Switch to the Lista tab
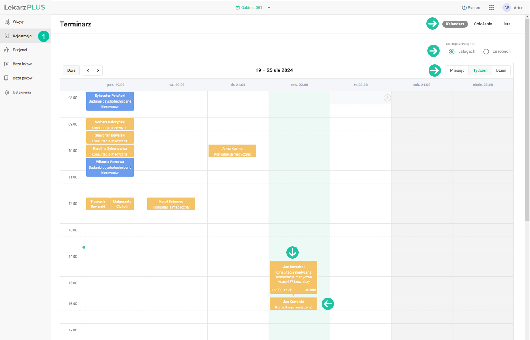This screenshot has height=340, width=530. pos(506,24)
